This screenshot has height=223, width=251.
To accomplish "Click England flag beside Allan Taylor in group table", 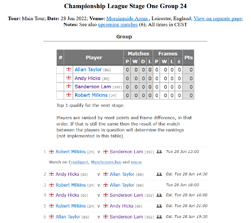I will pos(69,70).
